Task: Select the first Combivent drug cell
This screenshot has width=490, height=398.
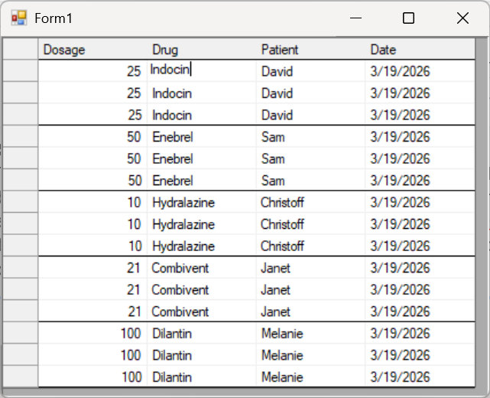Action: (201, 269)
